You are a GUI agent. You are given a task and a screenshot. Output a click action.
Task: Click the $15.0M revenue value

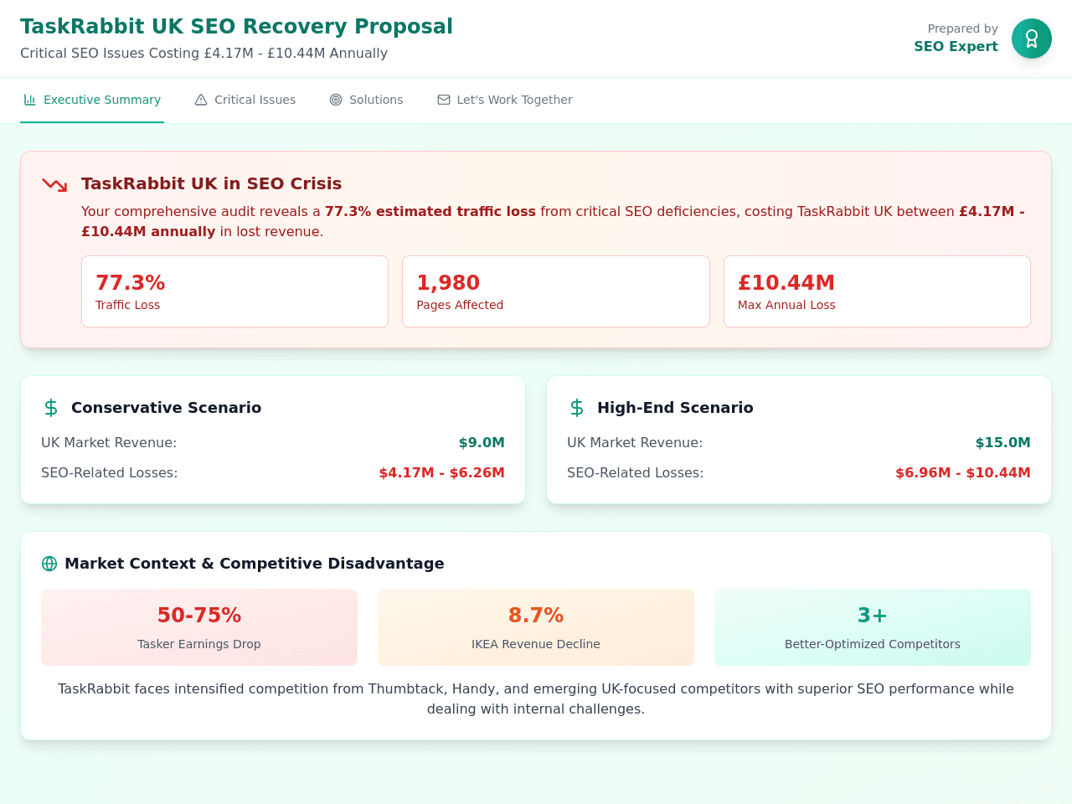pyautogui.click(x=1002, y=443)
